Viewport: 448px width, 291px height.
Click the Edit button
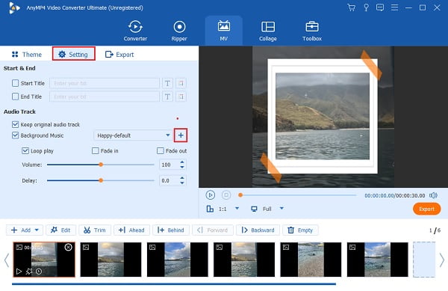[x=61, y=230]
